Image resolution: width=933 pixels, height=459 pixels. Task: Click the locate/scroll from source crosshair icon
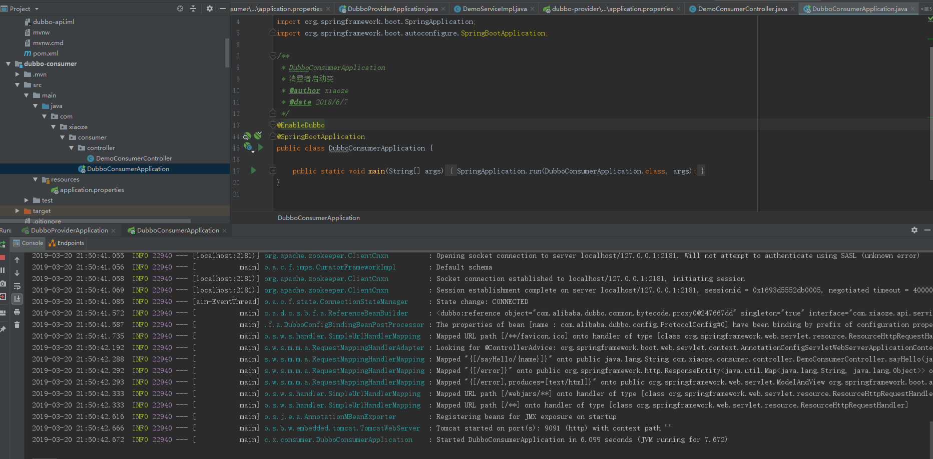pos(180,8)
